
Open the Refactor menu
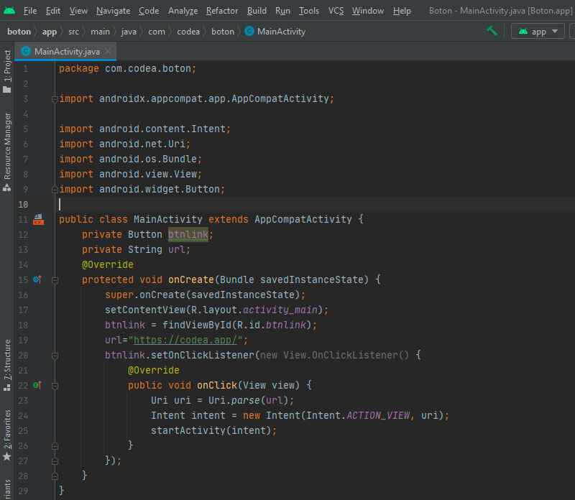[222, 11]
